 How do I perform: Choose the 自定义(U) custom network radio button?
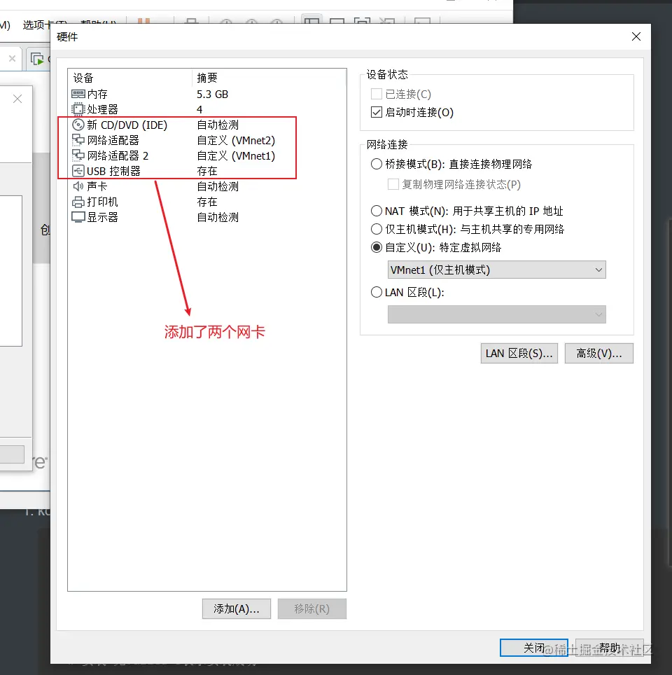pos(377,248)
